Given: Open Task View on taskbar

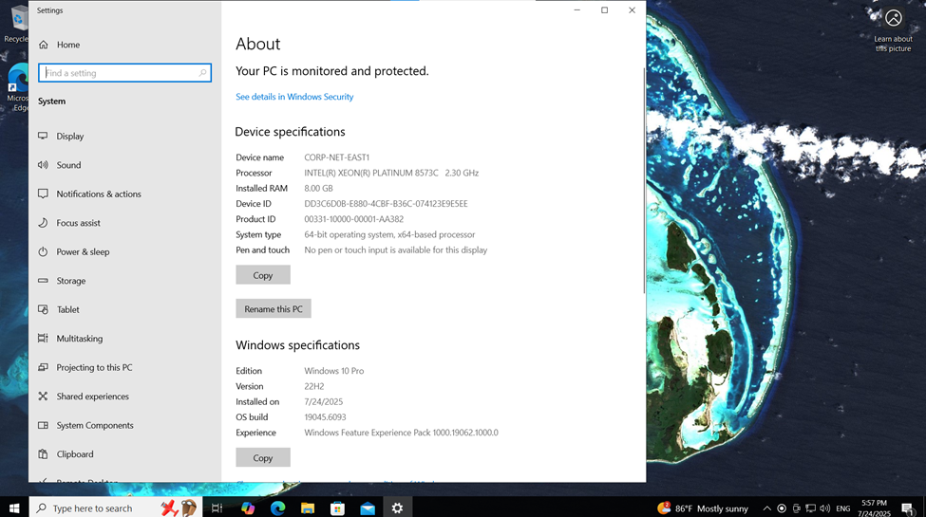Looking at the screenshot, I should [x=217, y=508].
